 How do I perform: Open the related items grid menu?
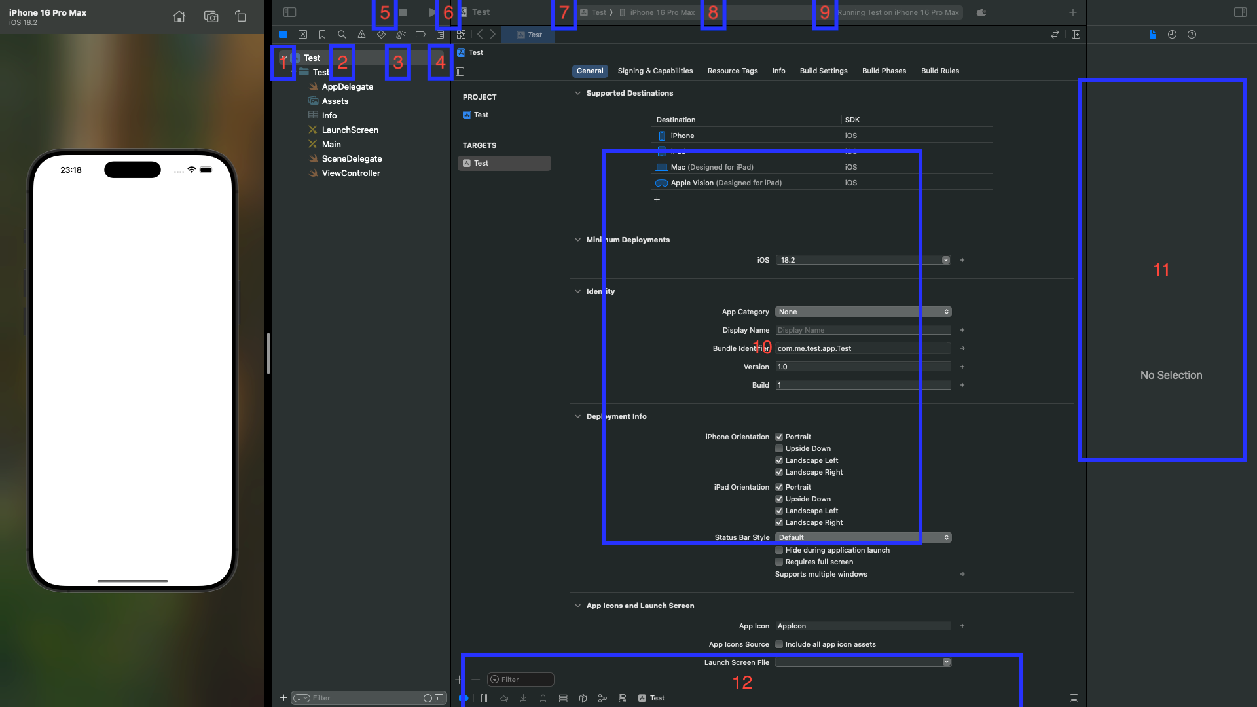(461, 34)
